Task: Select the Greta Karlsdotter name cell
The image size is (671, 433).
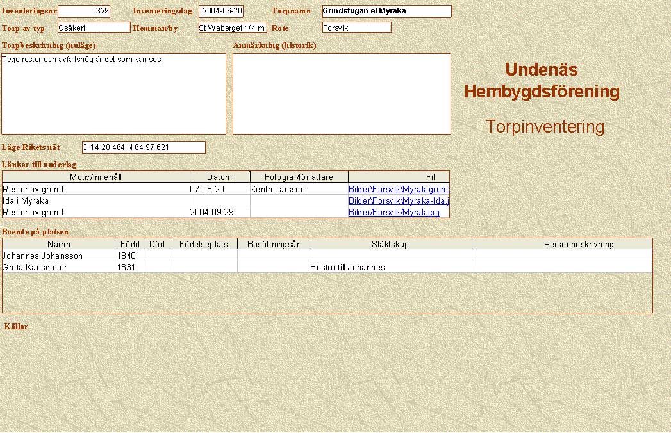Action: coord(60,268)
